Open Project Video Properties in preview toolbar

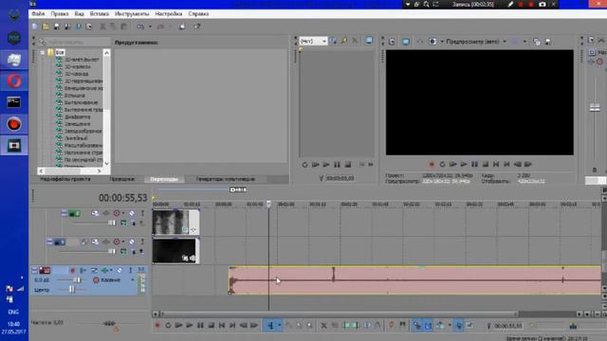(392, 42)
